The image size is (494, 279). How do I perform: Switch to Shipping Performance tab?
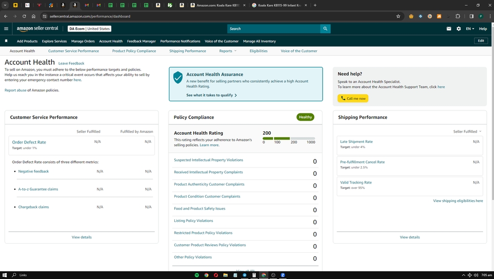[187, 51]
